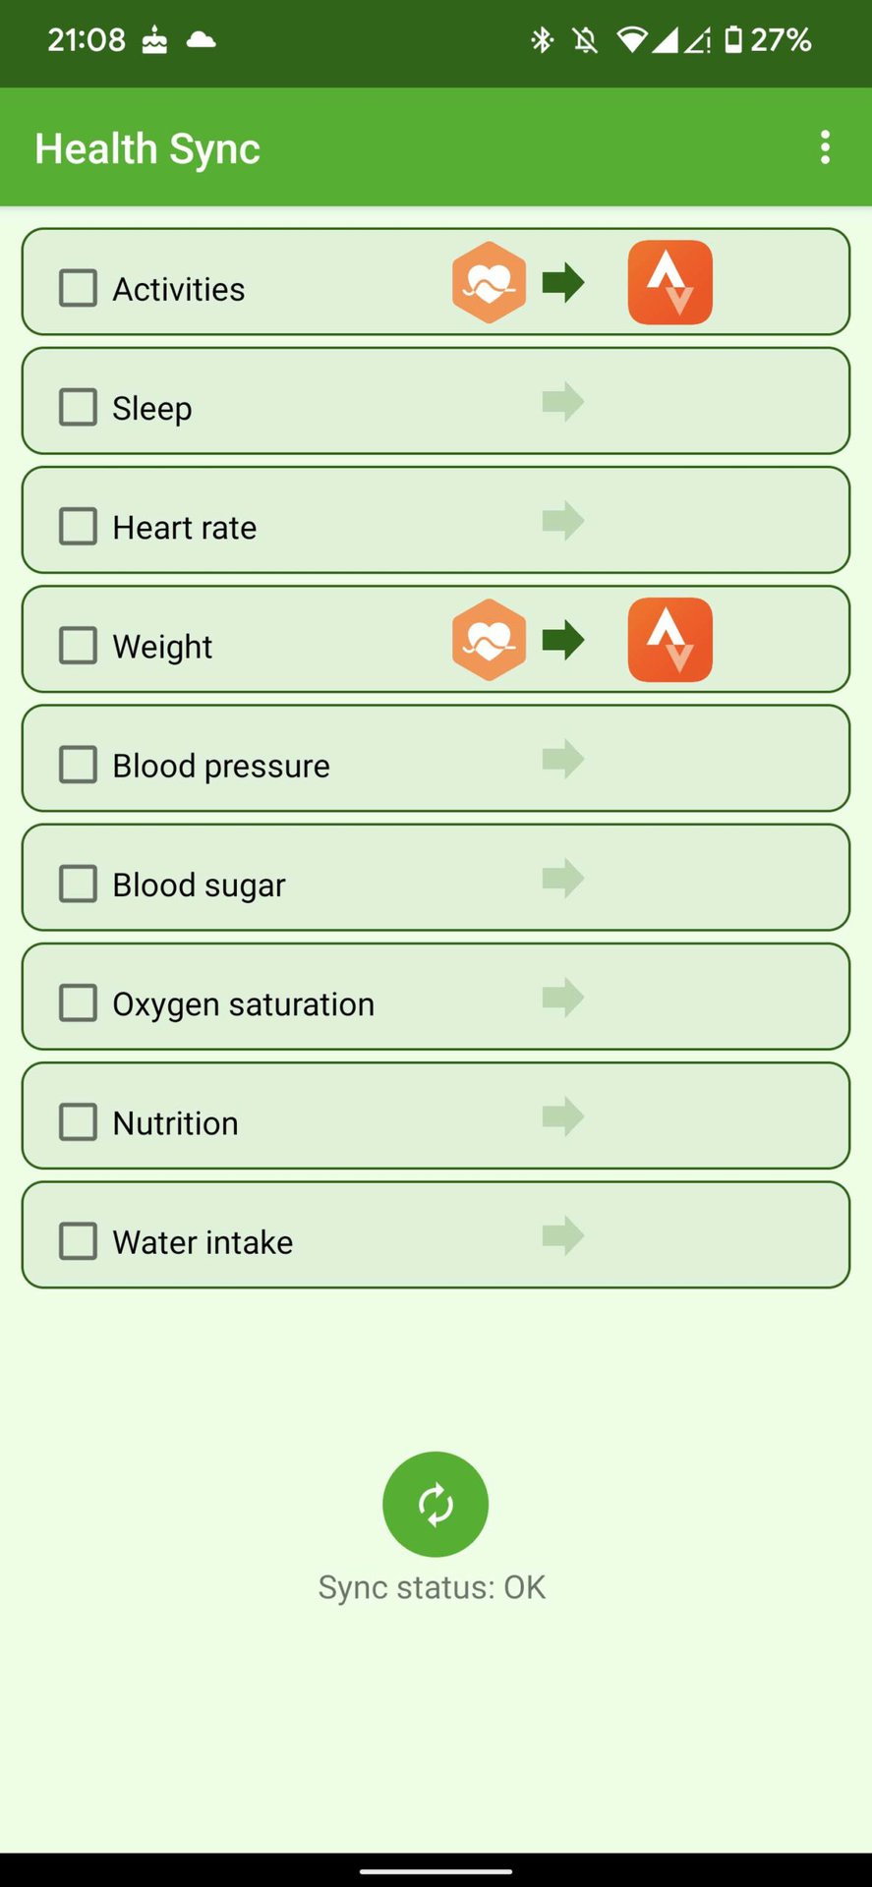872x1887 pixels.
Task: Tick the Weight checkbox
Action: [79, 646]
